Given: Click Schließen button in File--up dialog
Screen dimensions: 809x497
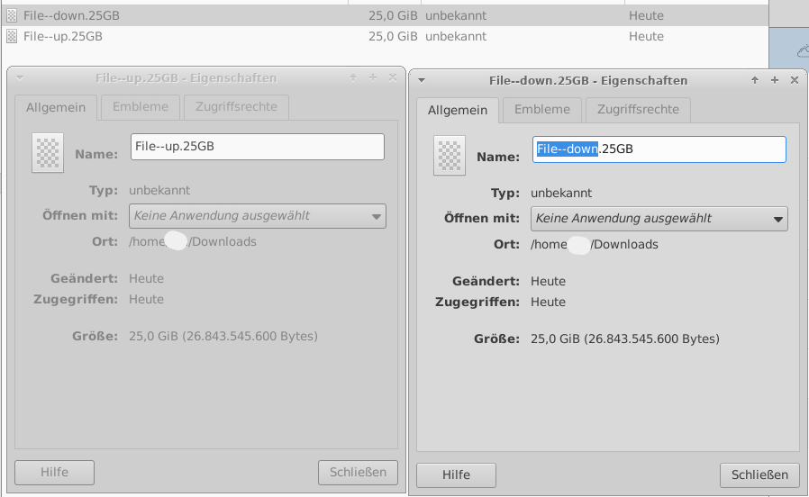Looking at the screenshot, I should click(x=358, y=473).
